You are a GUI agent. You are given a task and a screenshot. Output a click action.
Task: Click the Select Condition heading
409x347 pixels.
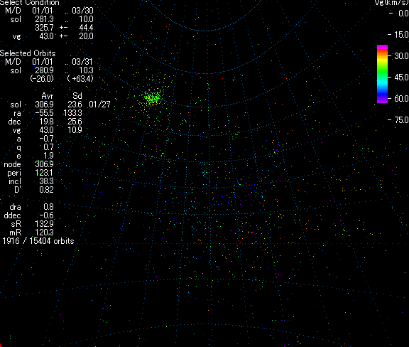(x=30, y=3)
